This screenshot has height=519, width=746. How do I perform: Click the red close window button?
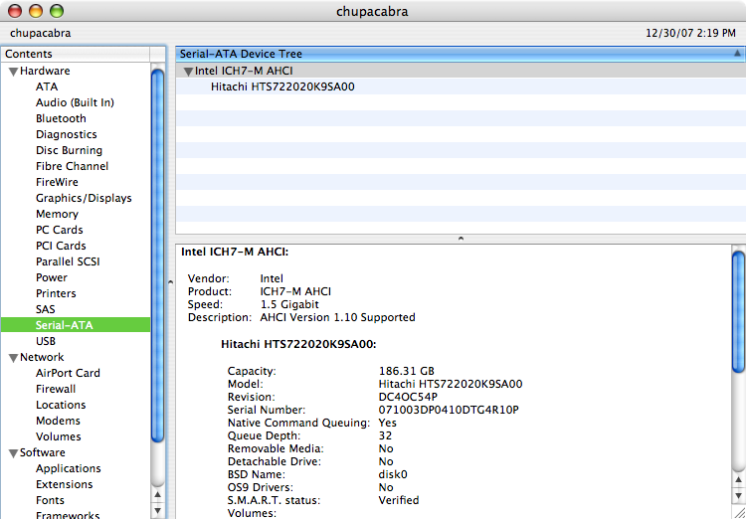pyautogui.click(x=15, y=11)
